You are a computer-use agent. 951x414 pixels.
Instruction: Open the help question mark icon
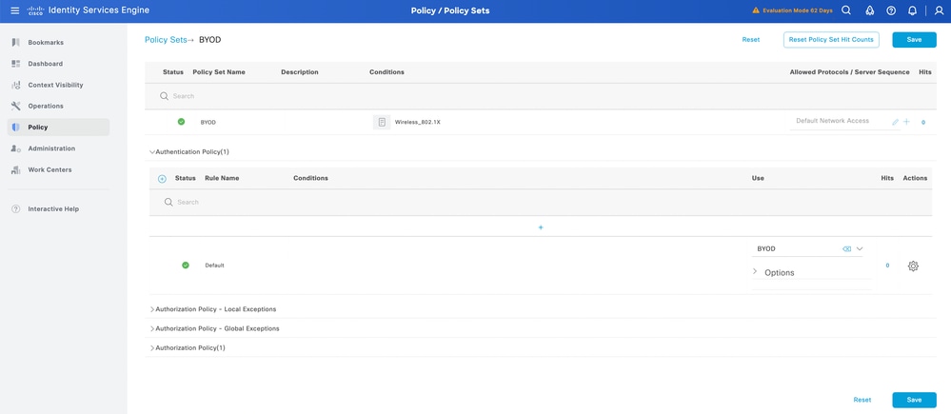[891, 10]
